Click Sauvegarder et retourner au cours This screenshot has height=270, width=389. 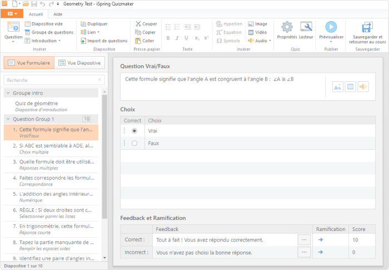coord(367,33)
